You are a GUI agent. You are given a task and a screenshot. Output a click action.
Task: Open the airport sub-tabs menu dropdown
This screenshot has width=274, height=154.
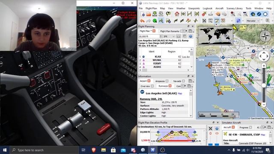pyautogui.click(x=190, y=86)
